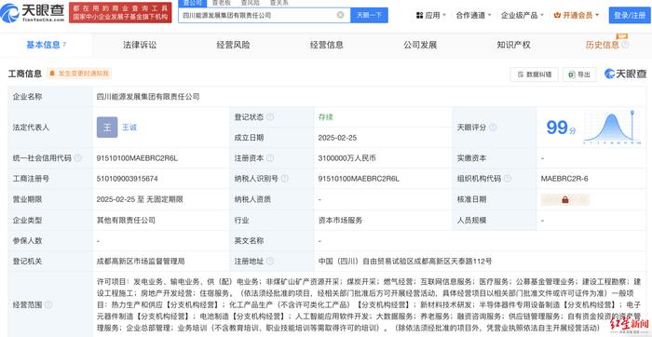The width and height of the screenshot is (652, 337).
Task: Click the 资本市场服务 industry value
Action: click(341, 221)
